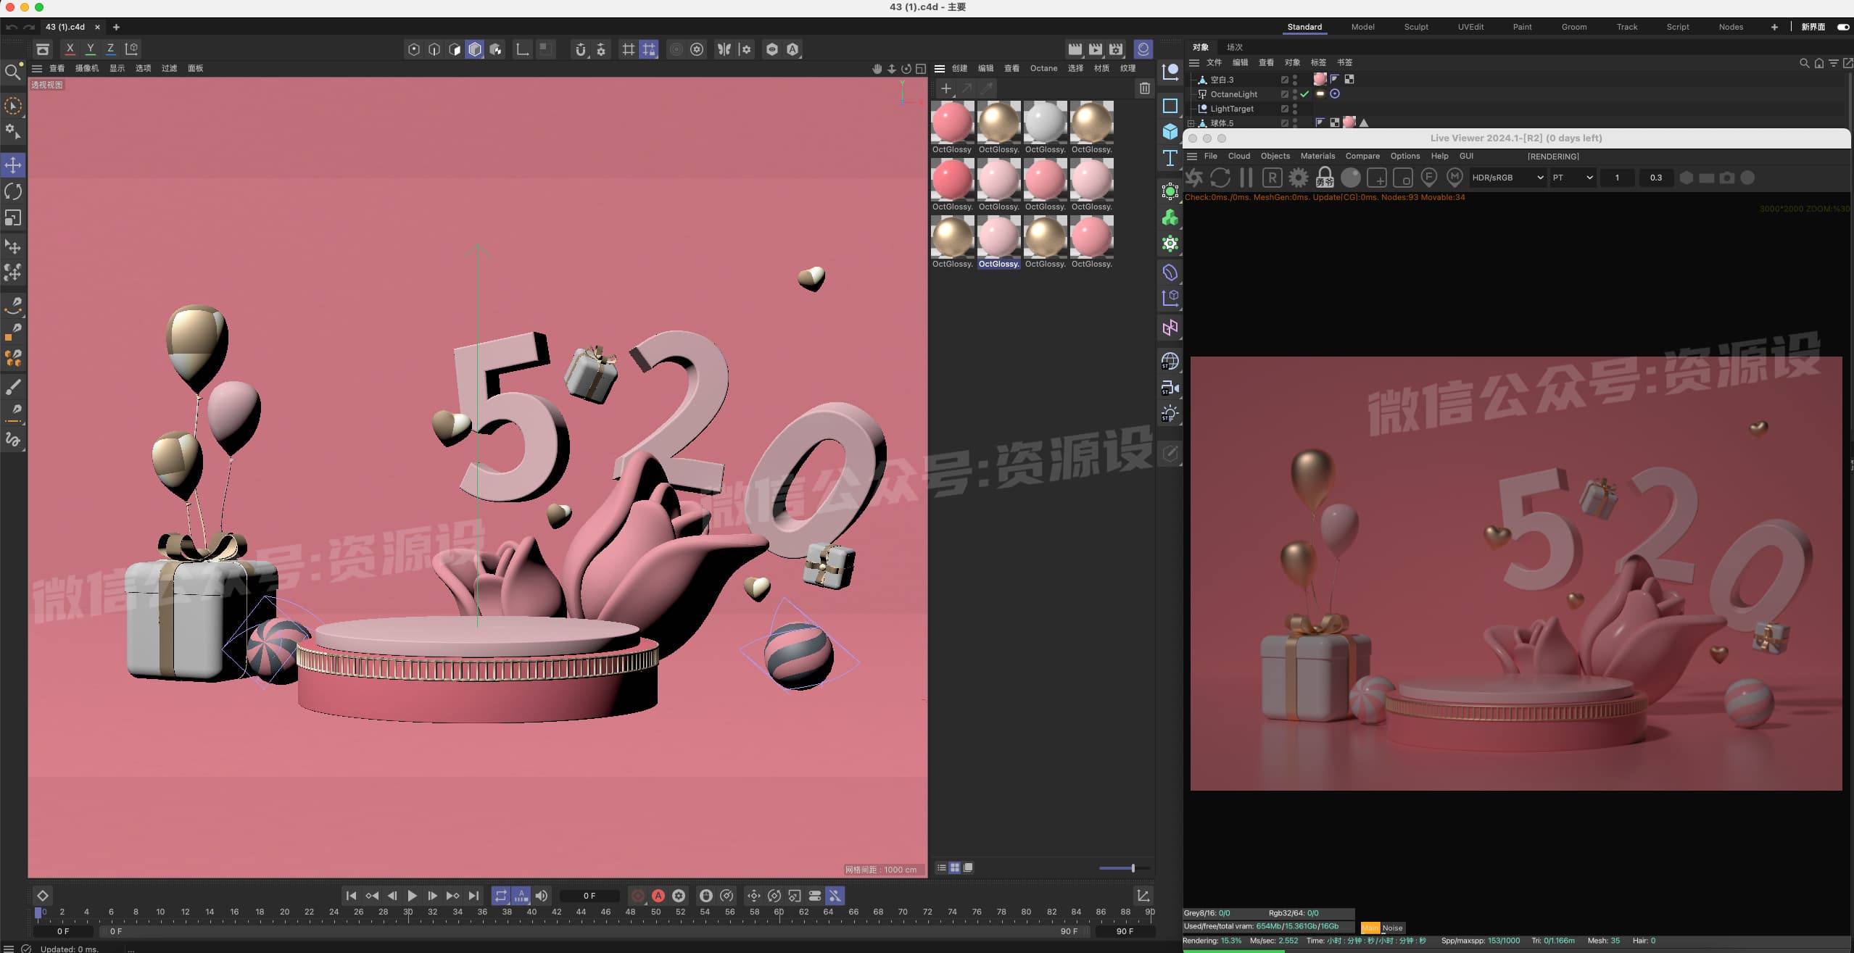Go to the end of animation button
Screen dimensions: 1854x953
click(x=473, y=896)
